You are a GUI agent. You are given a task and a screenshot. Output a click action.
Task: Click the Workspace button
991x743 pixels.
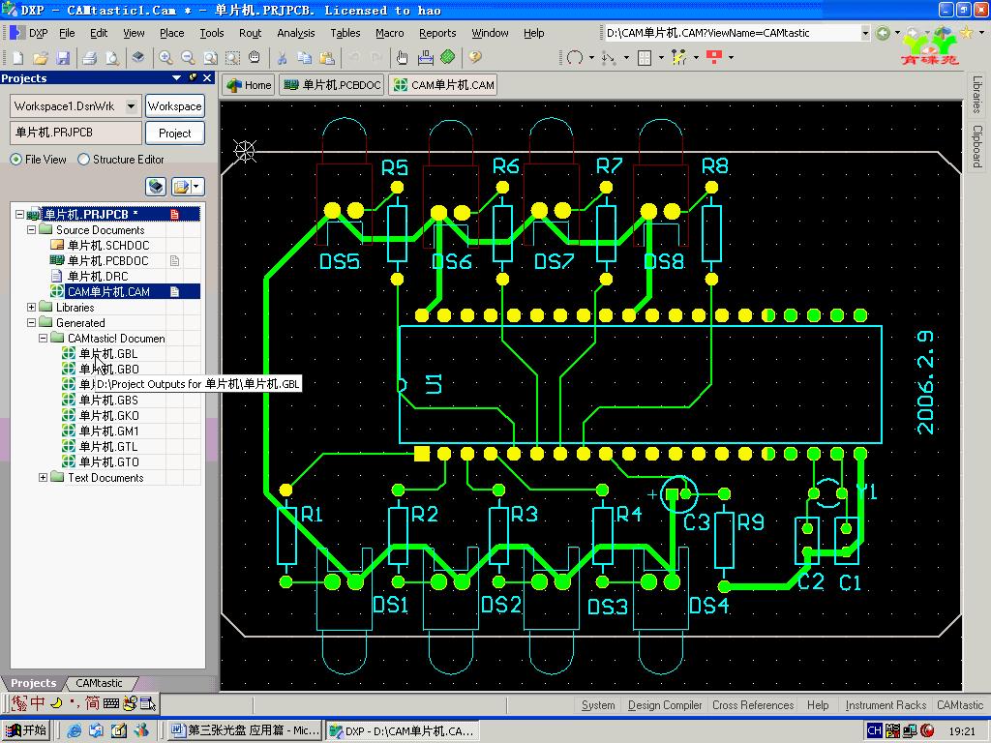point(175,106)
